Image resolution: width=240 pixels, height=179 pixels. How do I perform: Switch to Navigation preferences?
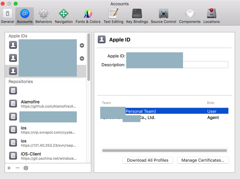64,16
